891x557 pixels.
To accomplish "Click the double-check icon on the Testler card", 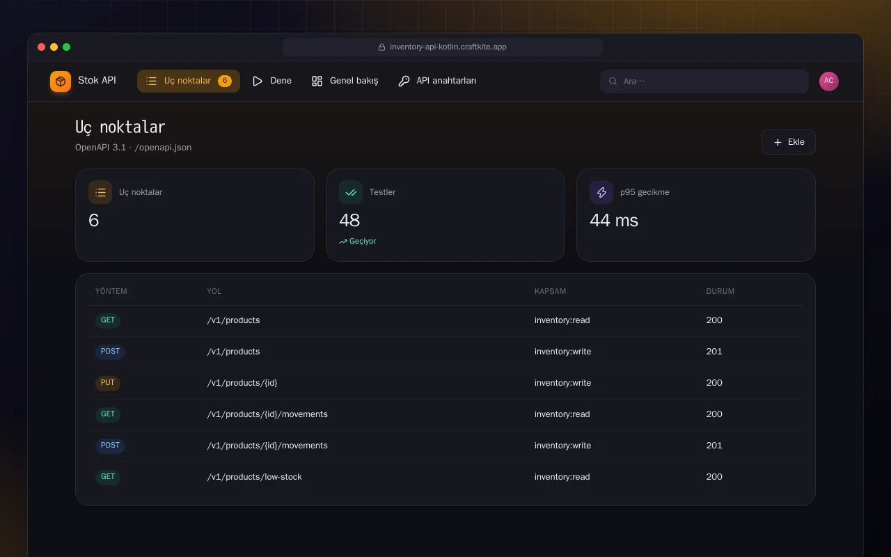I will point(351,192).
